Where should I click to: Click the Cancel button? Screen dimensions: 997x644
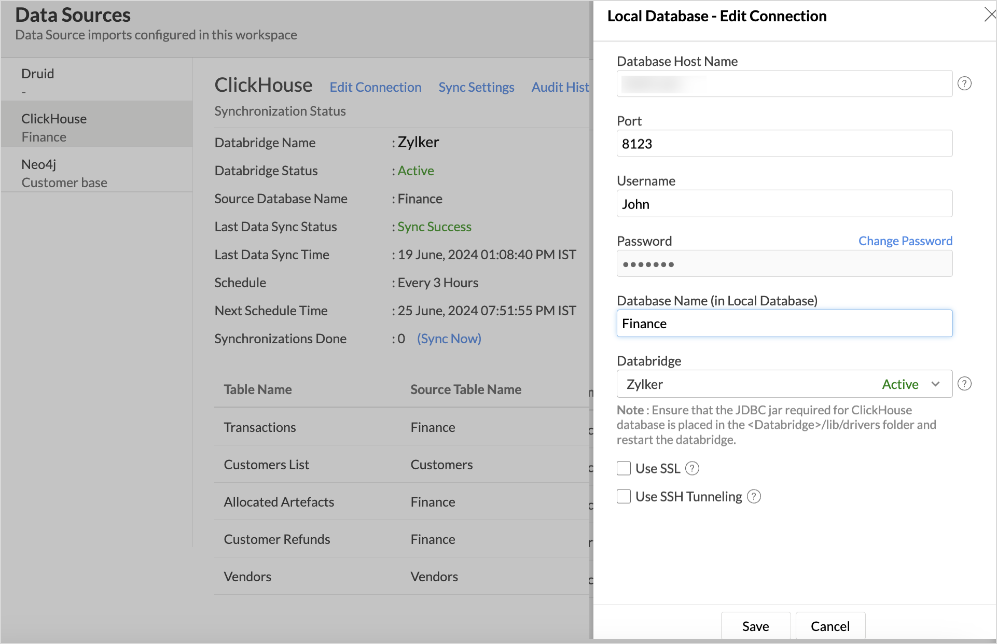830,626
